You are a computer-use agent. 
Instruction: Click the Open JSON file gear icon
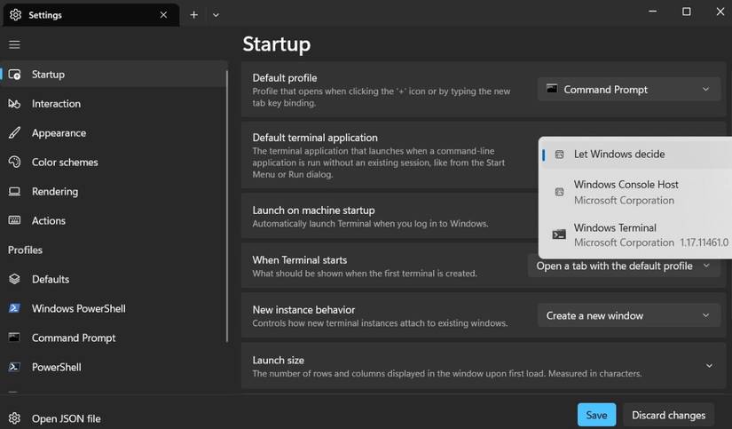(14, 418)
